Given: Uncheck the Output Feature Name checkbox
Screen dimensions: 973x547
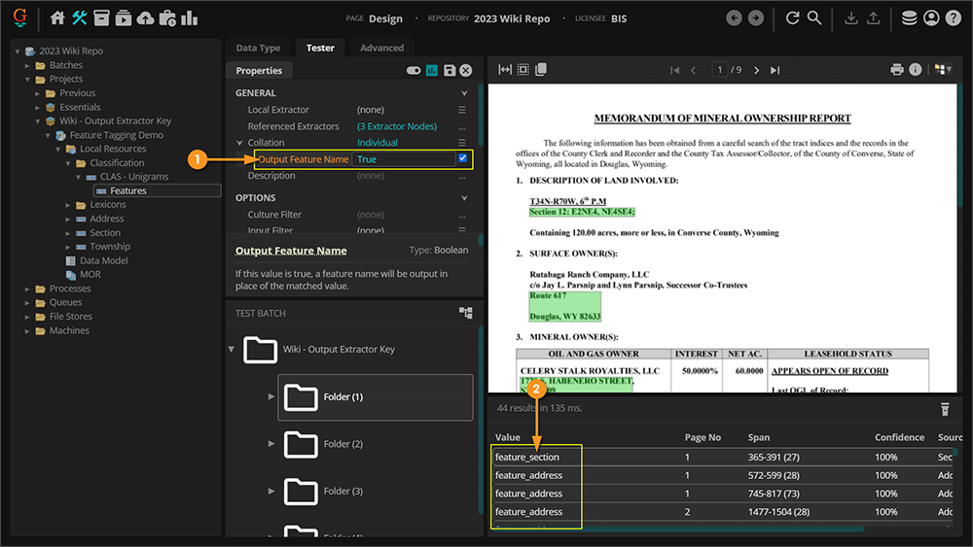Looking at the screenshot, I should (x=462, y=158).
